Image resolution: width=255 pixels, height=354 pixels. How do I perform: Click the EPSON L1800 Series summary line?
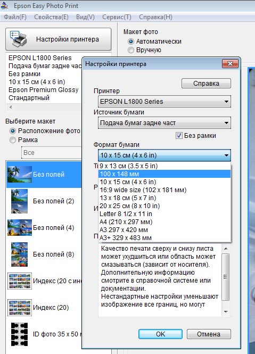40,58
